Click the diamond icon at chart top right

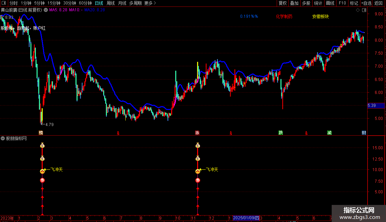tap(358, 10)
